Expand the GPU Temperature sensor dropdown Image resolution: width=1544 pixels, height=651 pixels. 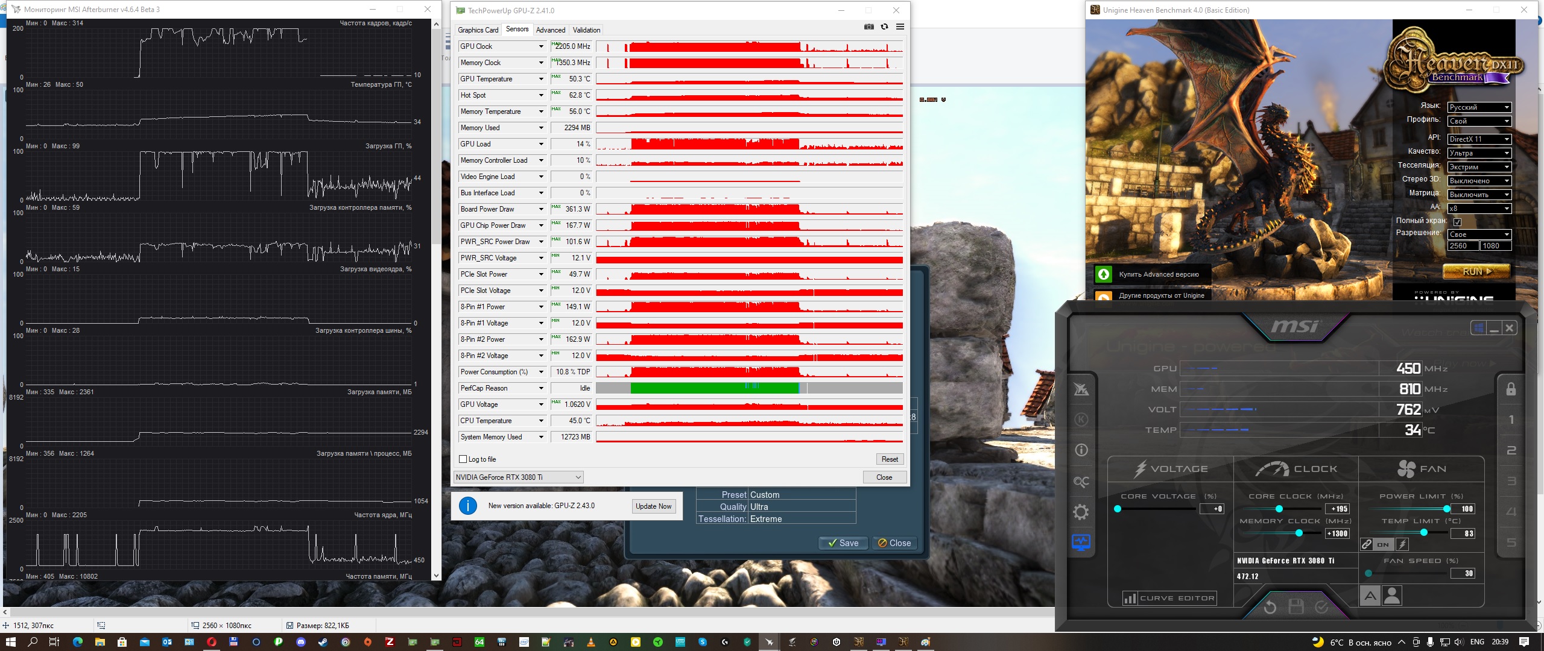(541, 79)
